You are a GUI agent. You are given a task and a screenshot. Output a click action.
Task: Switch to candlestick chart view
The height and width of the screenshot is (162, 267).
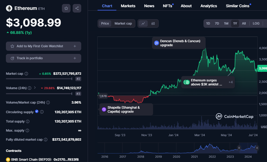153,23
